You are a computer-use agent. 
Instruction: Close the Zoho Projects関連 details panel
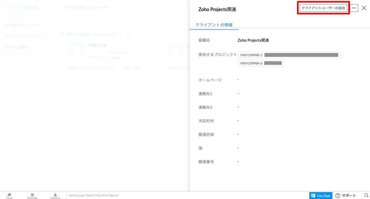click(x=364, y=8)
